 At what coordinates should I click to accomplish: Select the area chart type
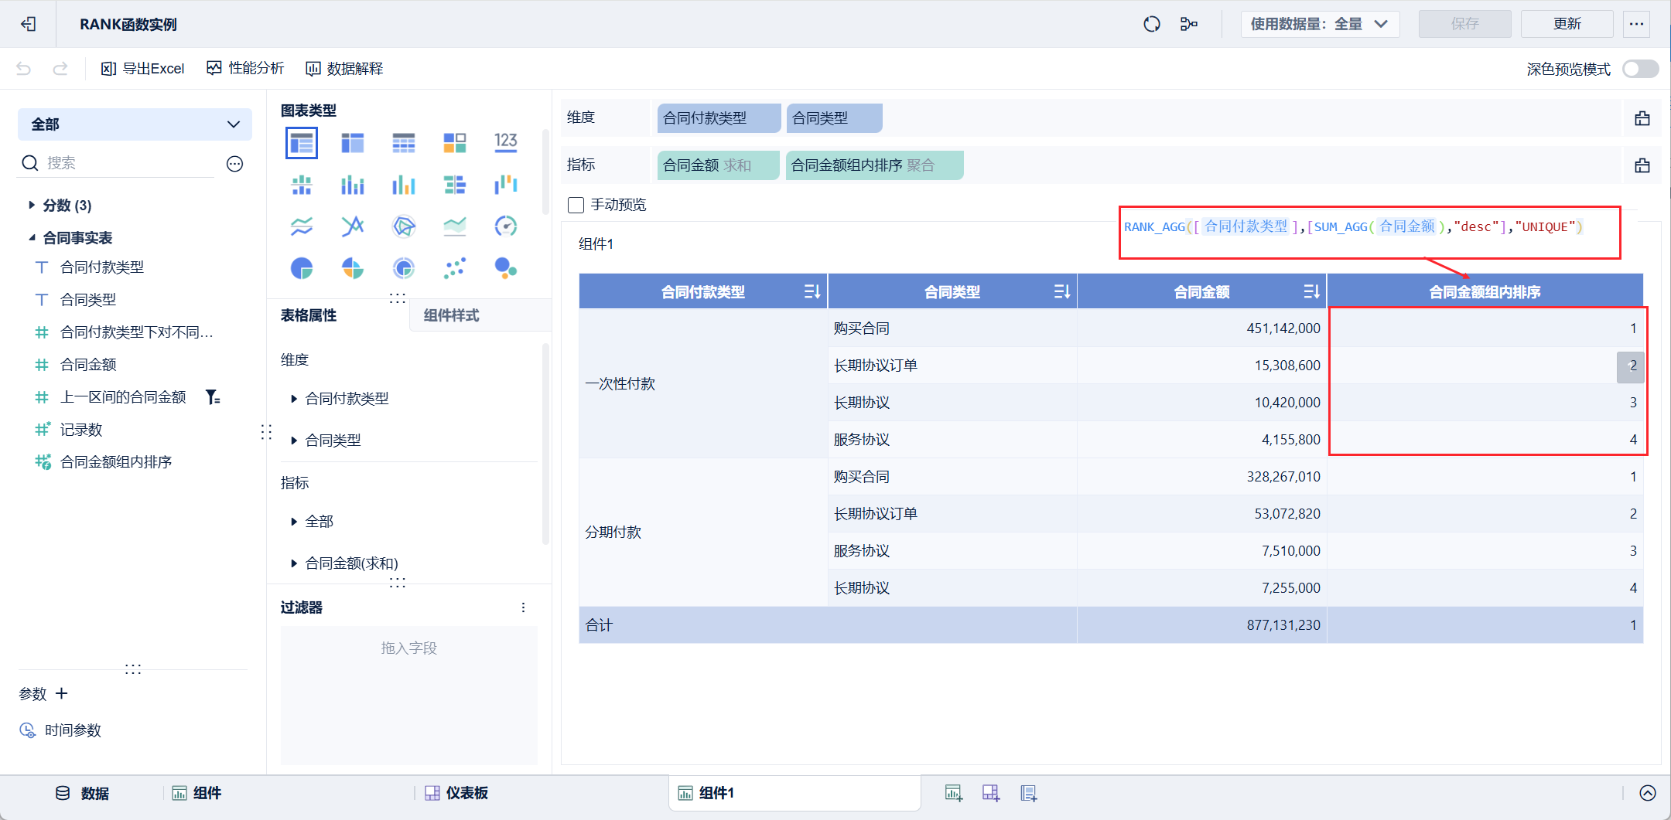pos(455,226)
